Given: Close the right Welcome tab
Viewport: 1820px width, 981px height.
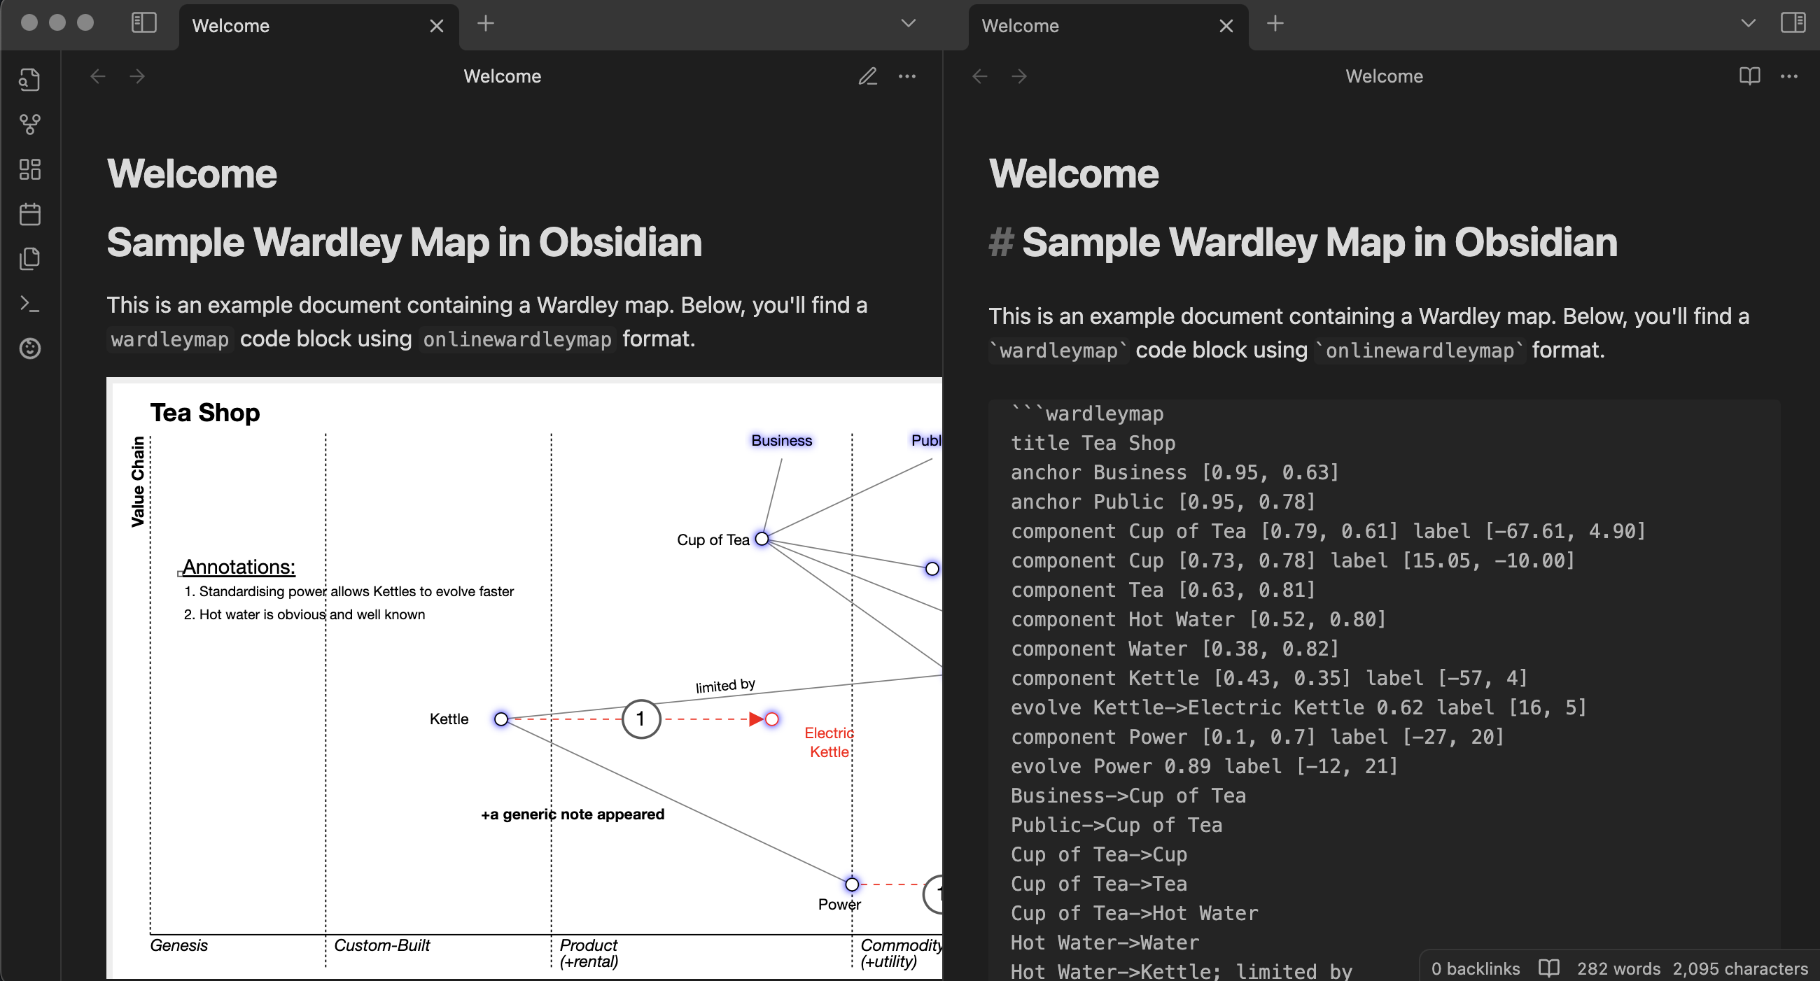Looking at the screenshot, I should [1226, 26].
